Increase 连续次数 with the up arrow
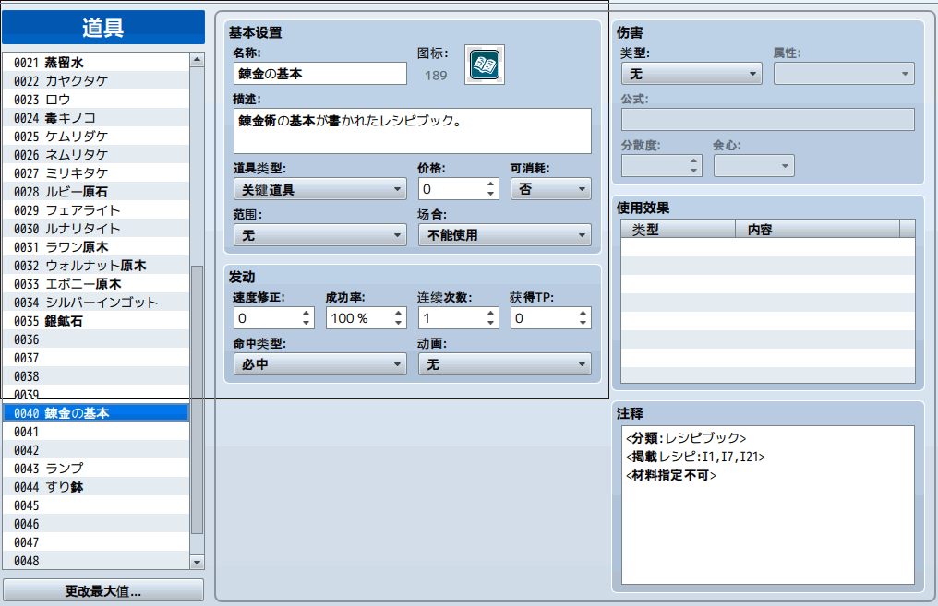This screenshot has height=606, width=938. 490,314
